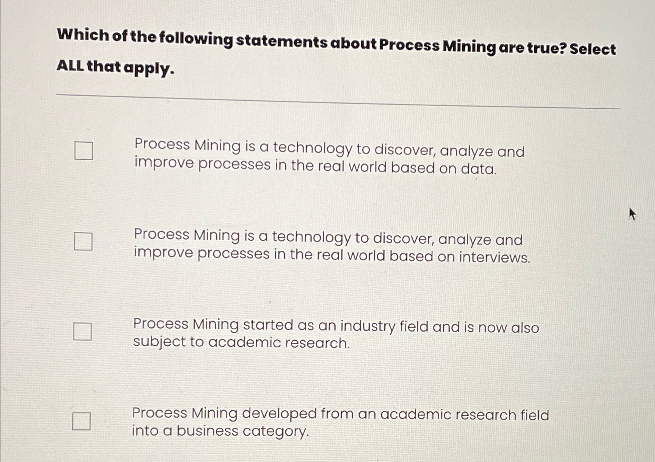Viewport: 655px width, 462px height.
Task: Check the second checkbox about interview-based discovery
Action: [83, 241]
